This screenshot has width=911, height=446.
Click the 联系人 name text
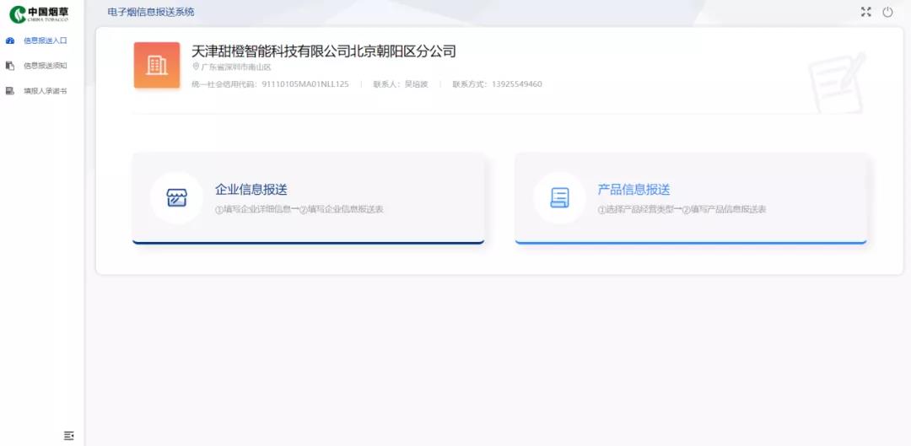[x=417, y=84]
